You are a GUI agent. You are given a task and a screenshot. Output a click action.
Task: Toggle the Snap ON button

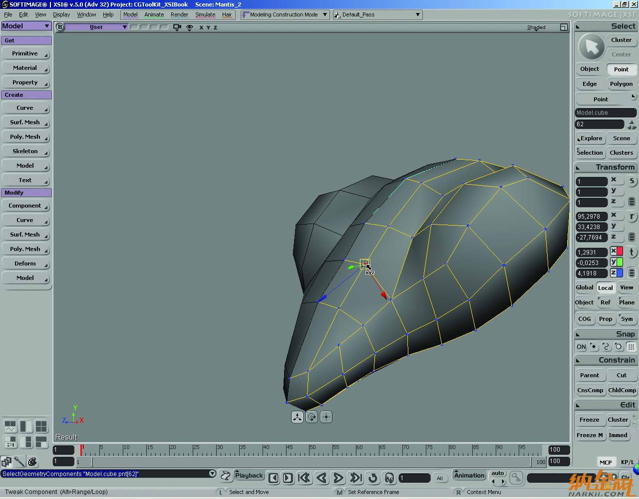581,347
